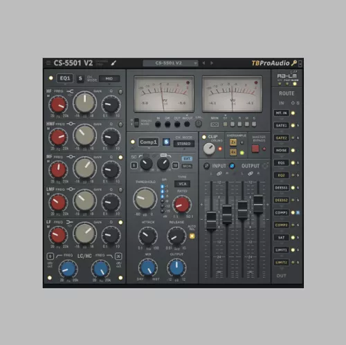Open the compressor TYPE VCA dropdown
346x345 pixels.
[x=183, y=184]
